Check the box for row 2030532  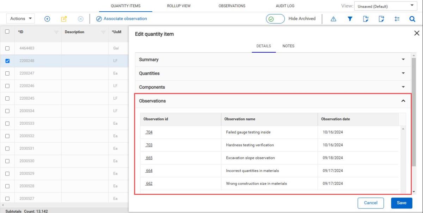[7, 136]
